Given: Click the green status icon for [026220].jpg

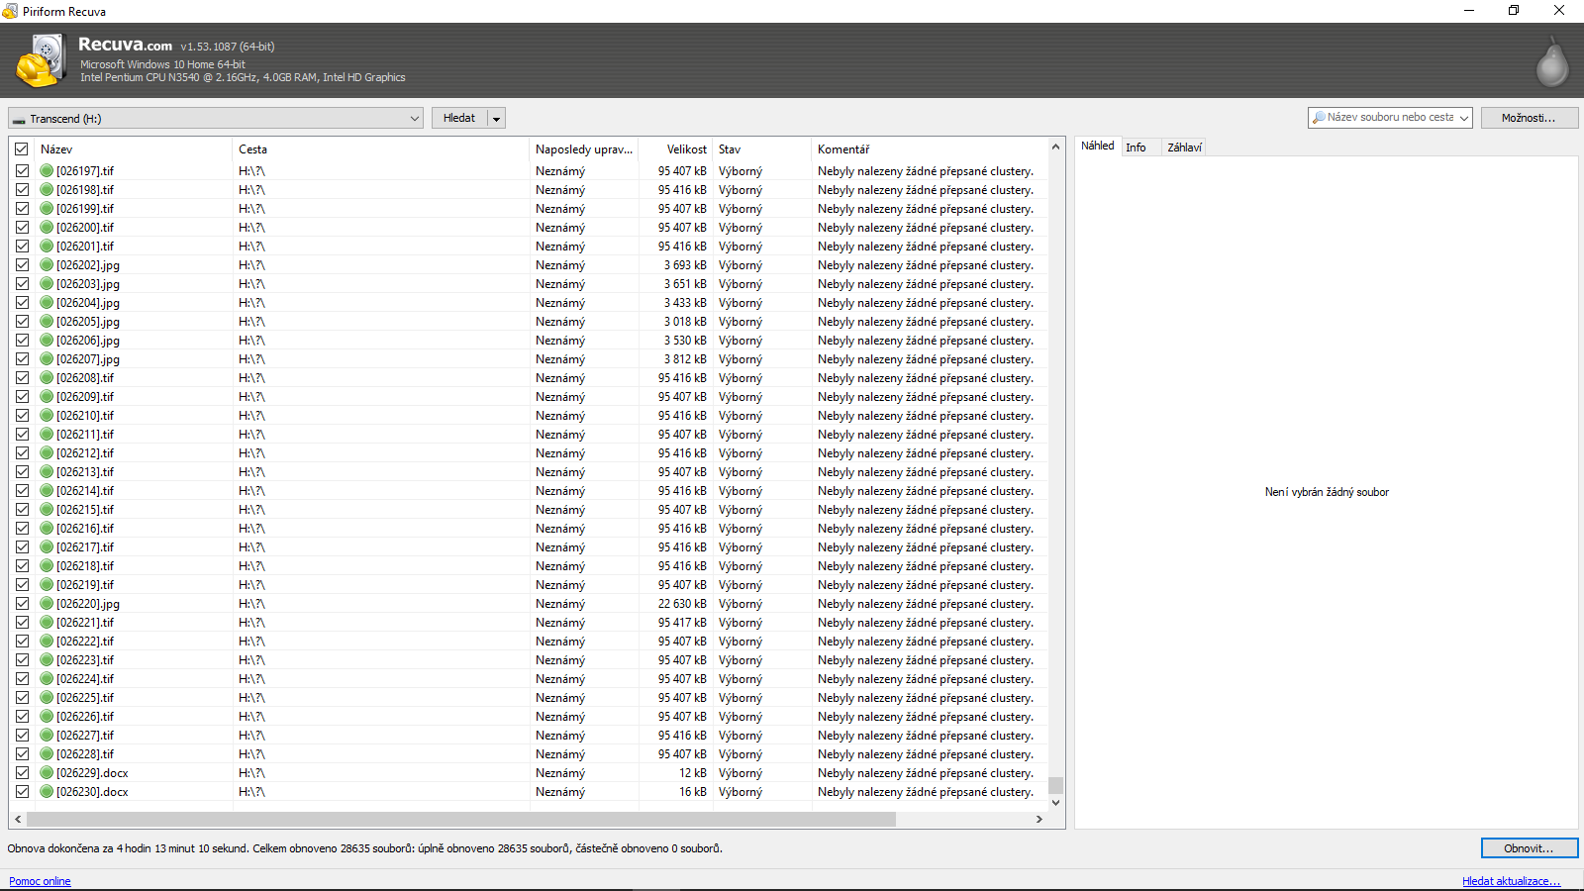Looking at the screenshot, I should pyautogui.click(x=47, y=604).
